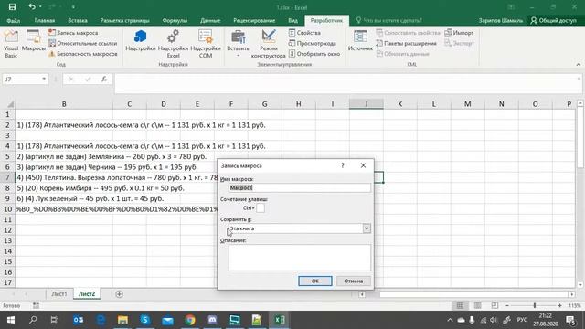This screenshot has width=585, height=329.
Task: Switch to Normal view in status bar
Action: (460, 305)
